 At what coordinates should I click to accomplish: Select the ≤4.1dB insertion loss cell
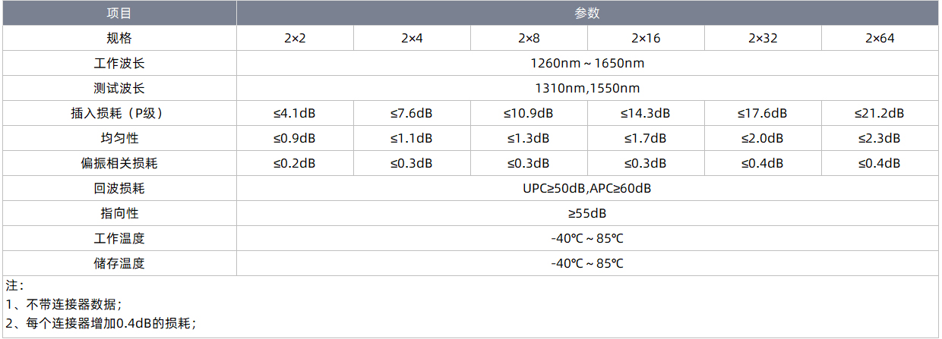pos(295,113)
